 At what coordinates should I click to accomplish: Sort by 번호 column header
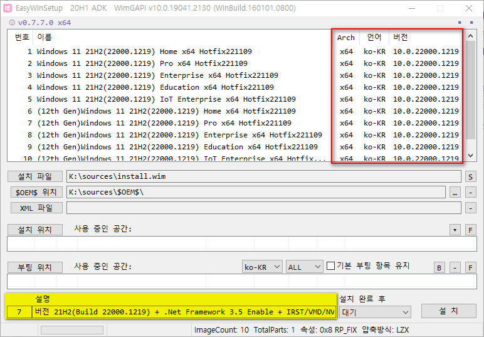point(21,38)
